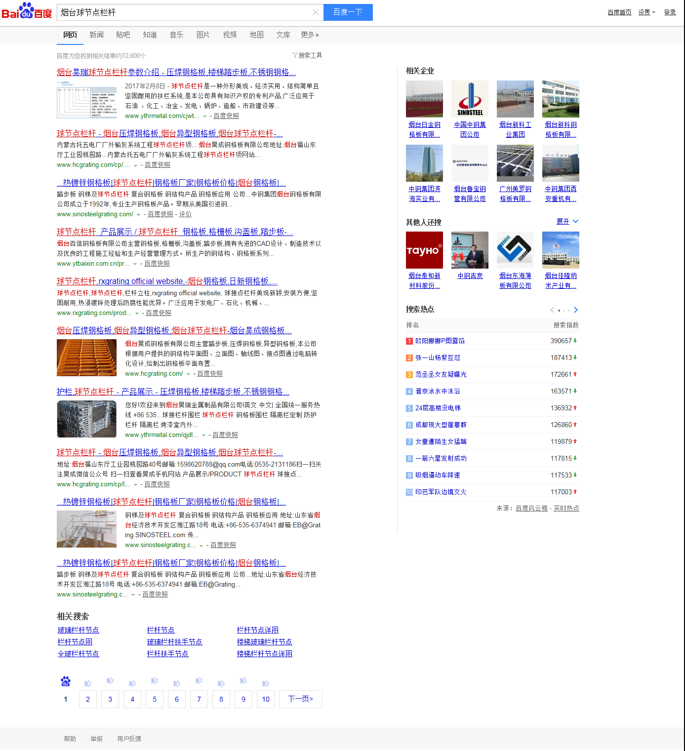This screenshot has height=751, width=685.
Task: Clear the search box with X icon
Action: (316, 12)
